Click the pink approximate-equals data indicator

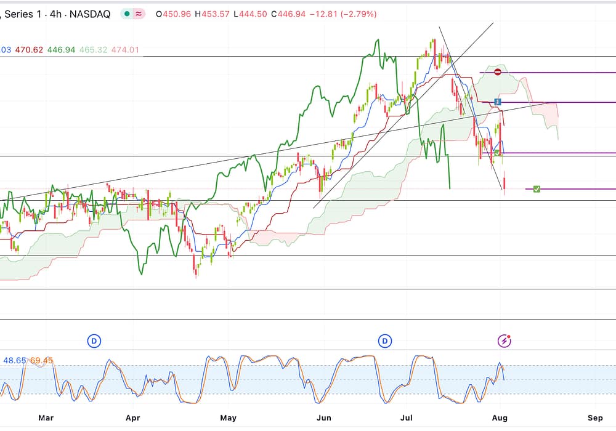tap(139, 14)
